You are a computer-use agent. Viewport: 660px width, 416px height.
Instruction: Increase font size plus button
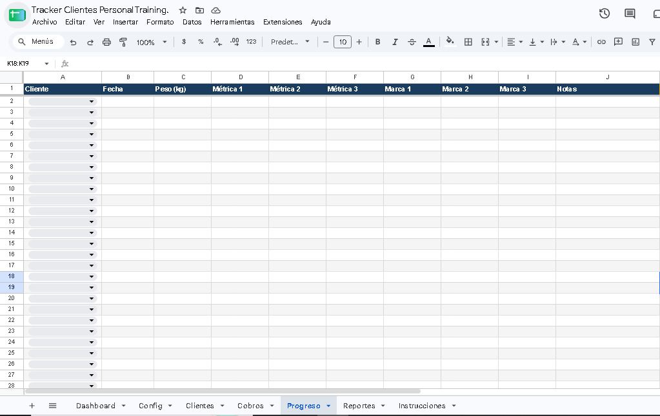coord(359,42)
